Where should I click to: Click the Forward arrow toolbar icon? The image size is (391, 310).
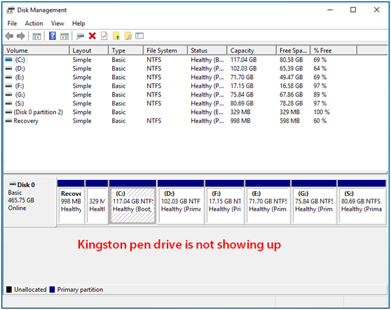click(21, 36)
